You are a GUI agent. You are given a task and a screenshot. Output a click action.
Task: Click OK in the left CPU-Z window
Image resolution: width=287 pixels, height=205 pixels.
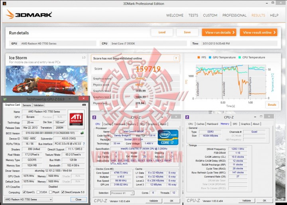pos(171,201)
